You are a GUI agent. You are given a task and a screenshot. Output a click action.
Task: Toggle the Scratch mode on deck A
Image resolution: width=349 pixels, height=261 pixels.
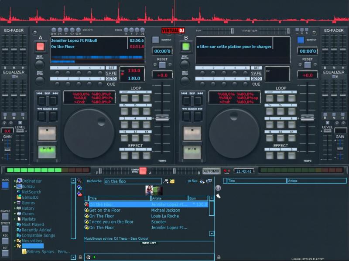[x=155, y=40]
